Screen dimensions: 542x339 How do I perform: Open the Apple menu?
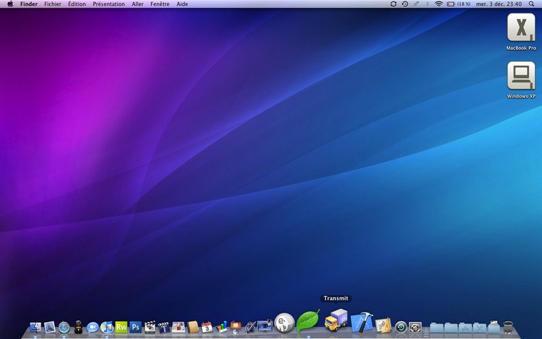click(10, 4)
